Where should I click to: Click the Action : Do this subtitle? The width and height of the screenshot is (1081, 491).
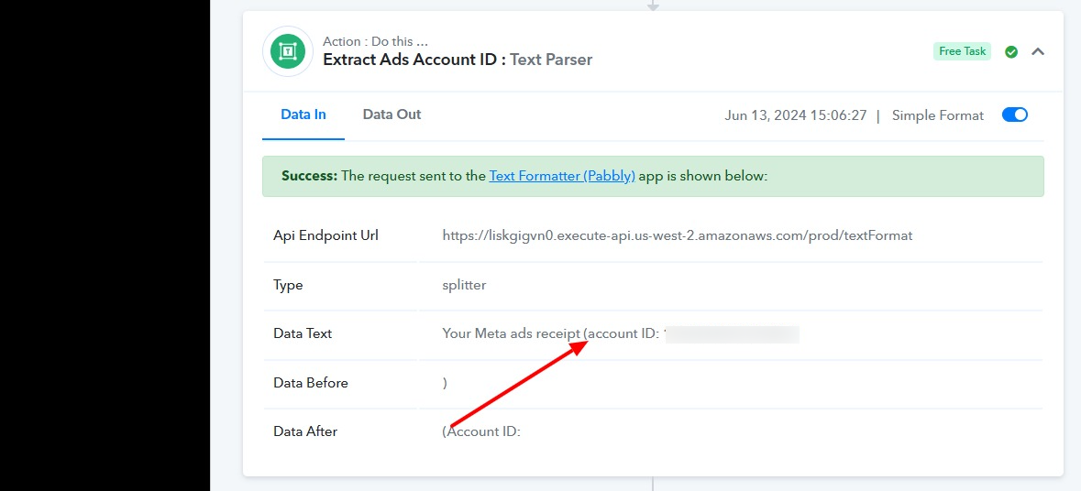(375, 42)
